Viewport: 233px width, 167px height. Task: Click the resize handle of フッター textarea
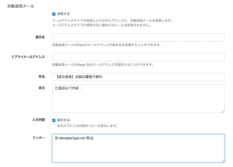pyautogui.click(x=223, y=161)
